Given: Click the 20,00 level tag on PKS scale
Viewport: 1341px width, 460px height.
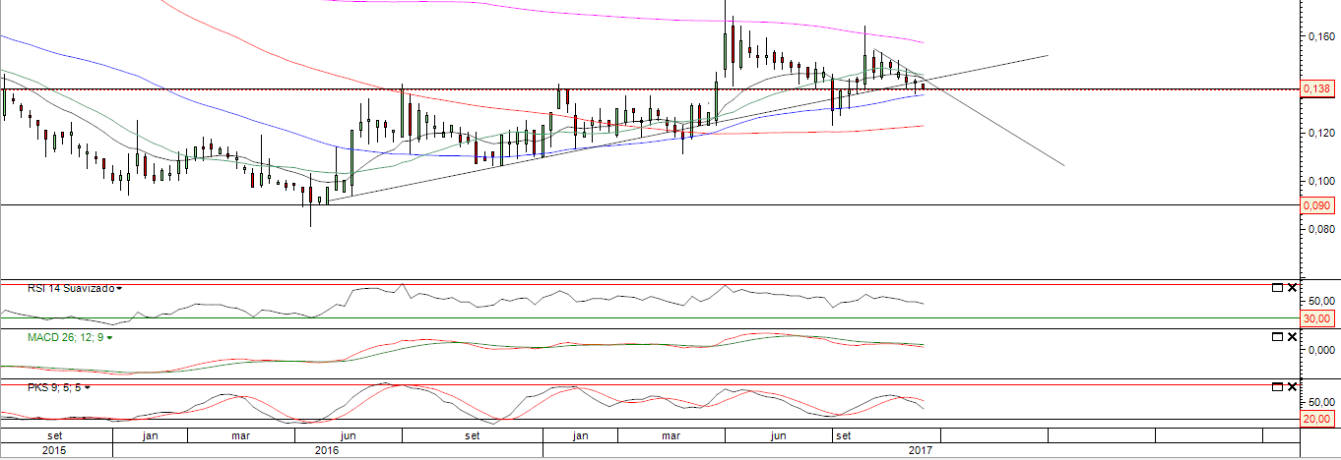Looking at the screenshot, I should pos(1317,419).
